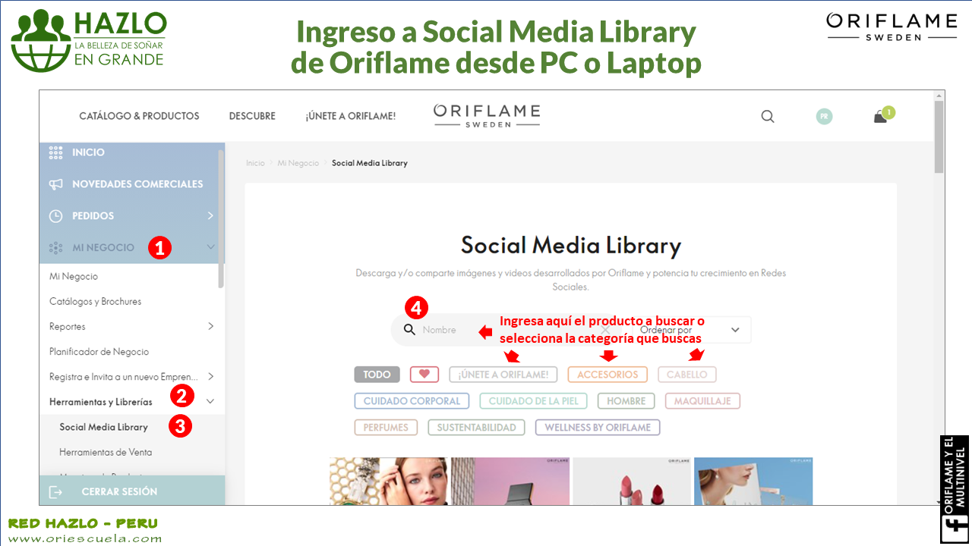The height and width of the screenshot is (546, 972).
Task: Click the Pedidos clock icon
Action: pyautogui.click(x=55, y=216)
